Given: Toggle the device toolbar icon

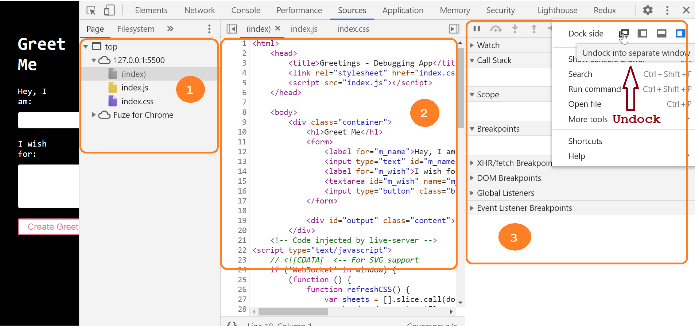Looking at the screenshot, I should (x=109, y=10).
